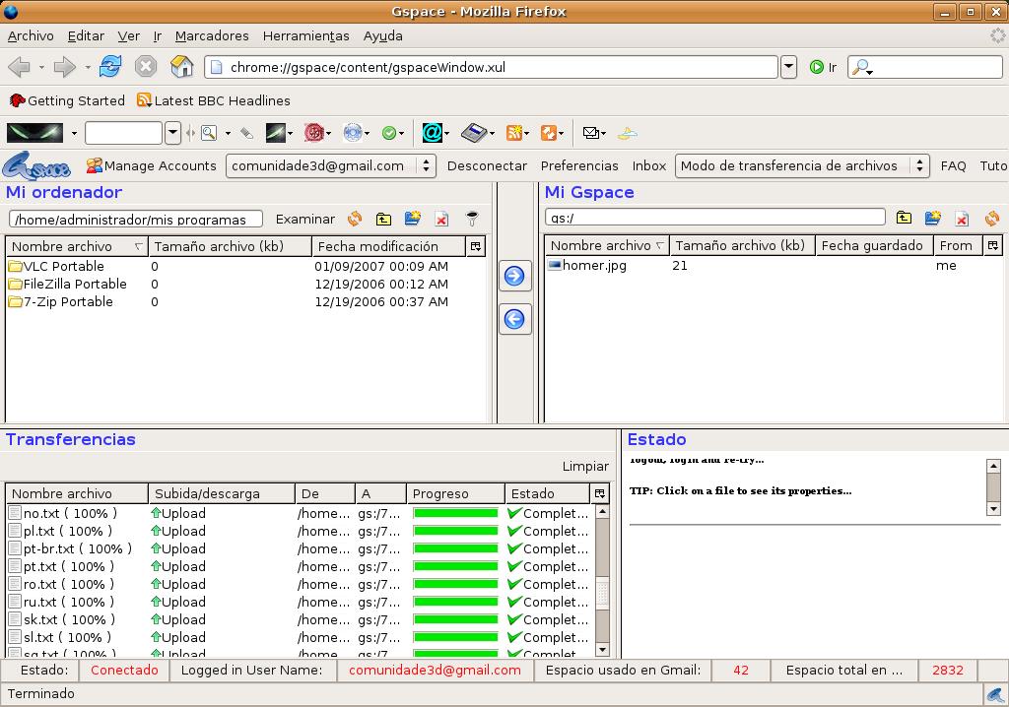Click the floppy disk toolbar icon
Image resolution: width=1009 pixels, height=707 pixels.
click(x=474, y=133)
